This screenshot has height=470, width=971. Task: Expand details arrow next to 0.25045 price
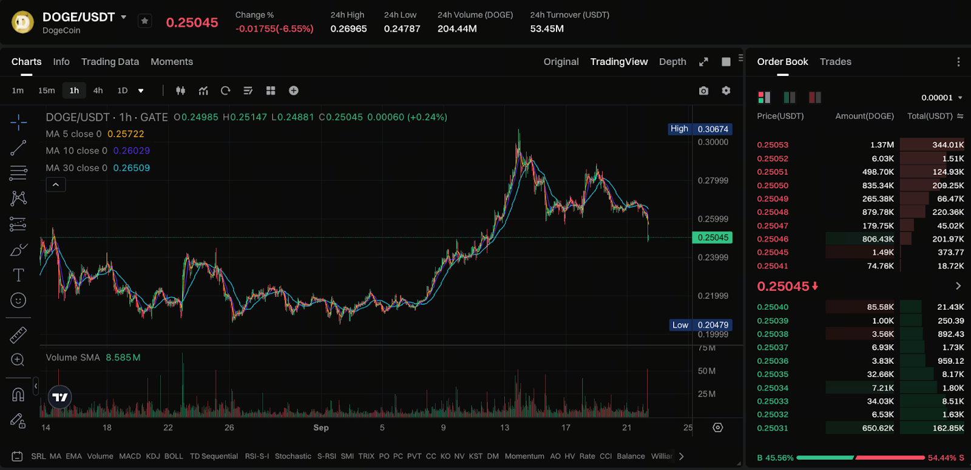point(958,286)
